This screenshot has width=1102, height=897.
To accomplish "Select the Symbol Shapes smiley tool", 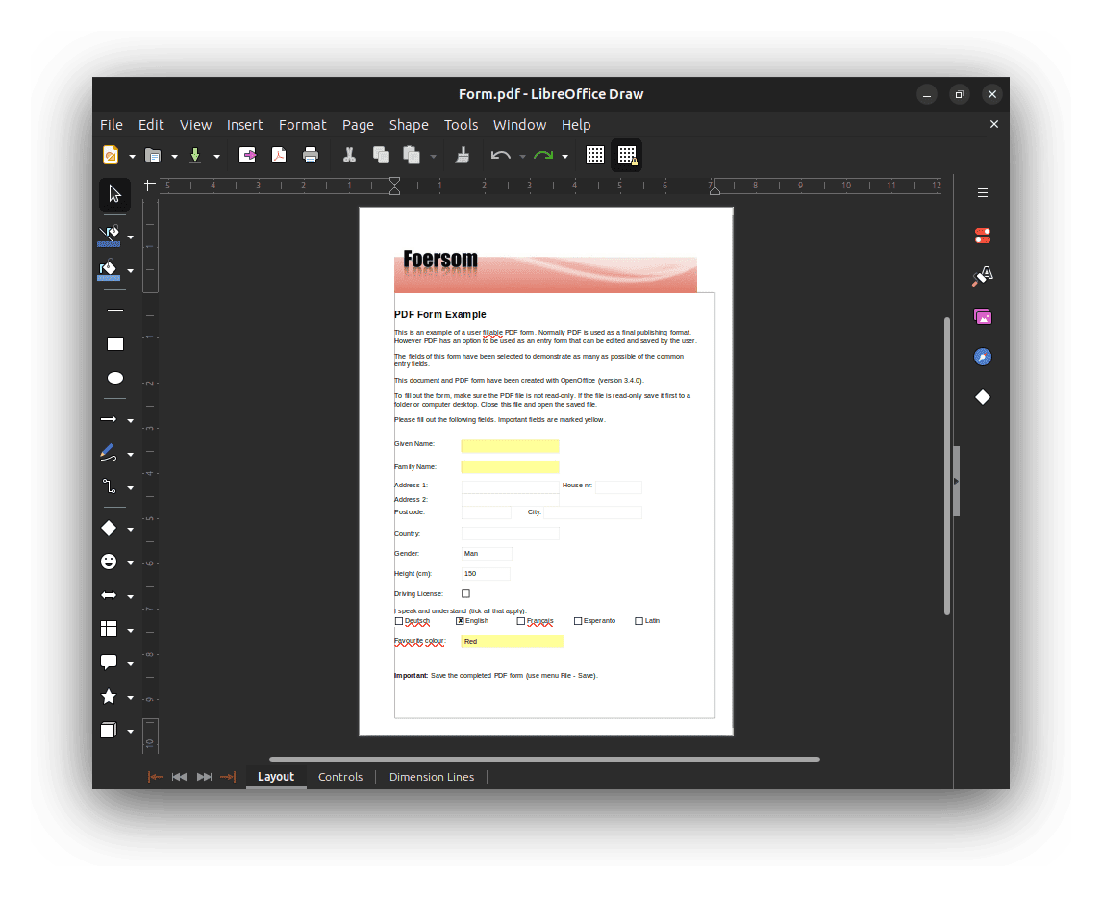I will tap(109, 561).
